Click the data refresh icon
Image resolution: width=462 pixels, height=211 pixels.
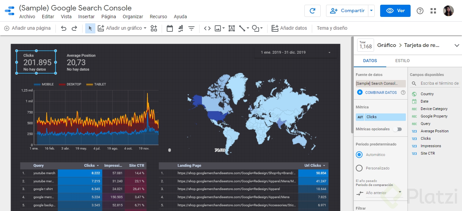point(312,10)
